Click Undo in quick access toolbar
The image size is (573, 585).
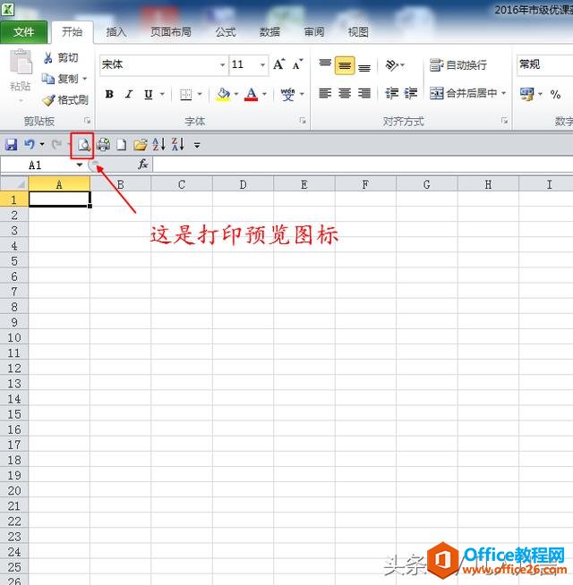point(30,144)
